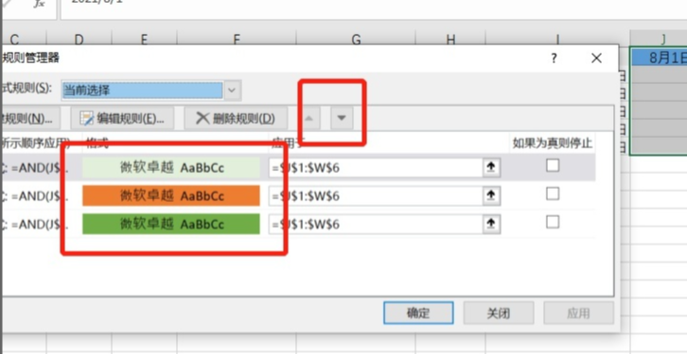Click the 应用 (Apply) button
Image resolution: width=687 pixels, height=354 pixels.
click(578, 312)
